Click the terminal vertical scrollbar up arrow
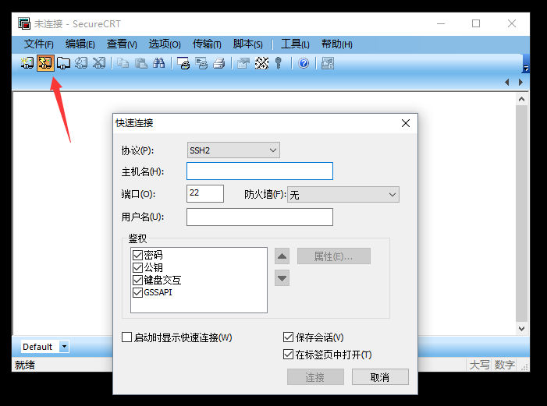This screenshot has height=406, width=547. [x=521, y=99]
